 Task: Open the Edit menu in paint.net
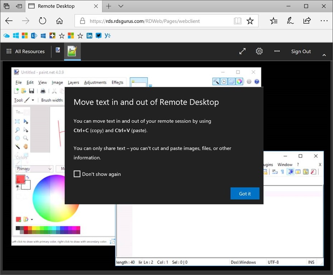(30, 82)
